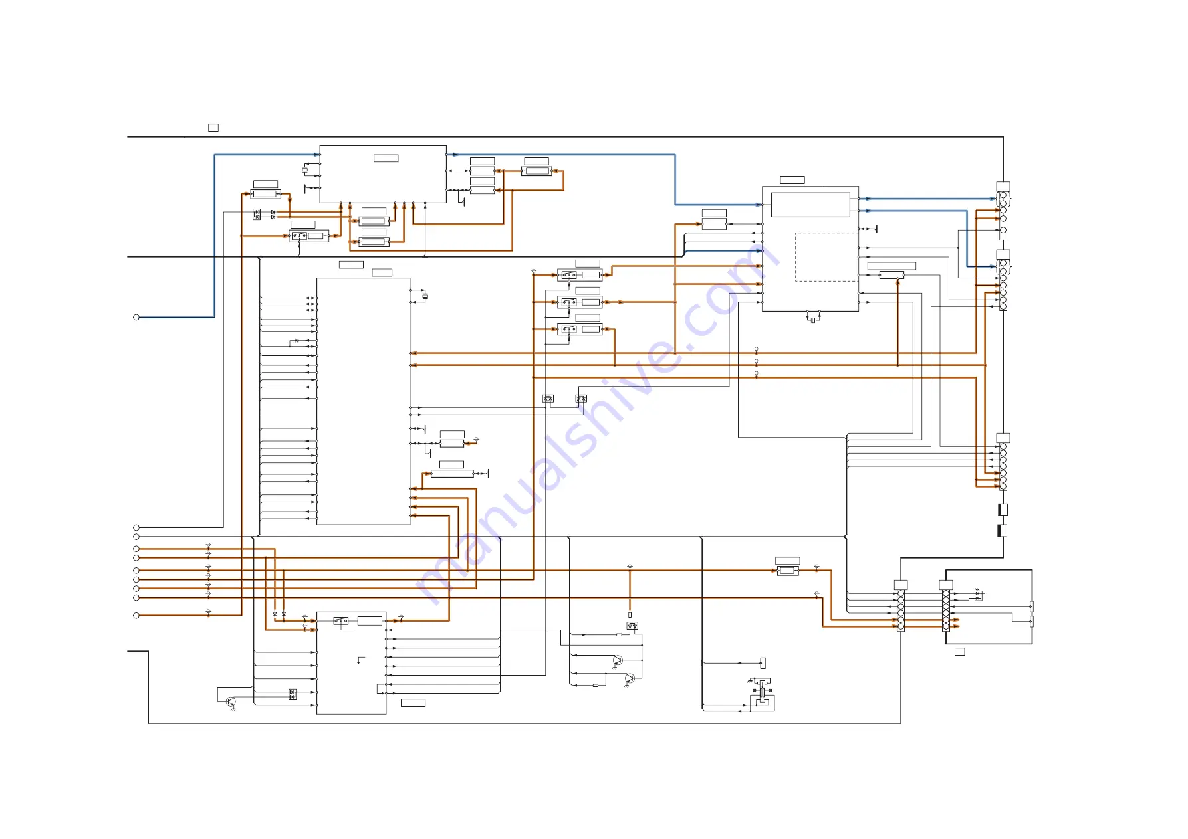Click the terminal circle starting the blue signal line
This screenshot has height=839, width=1188.
point(136,317)
